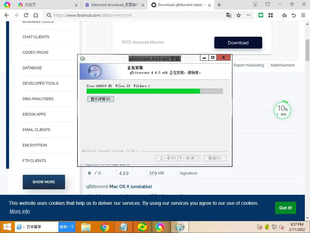Switch to the colorful browser taskbar icon
This screenshot has width=310, height=233.
(x=160, y=227)
